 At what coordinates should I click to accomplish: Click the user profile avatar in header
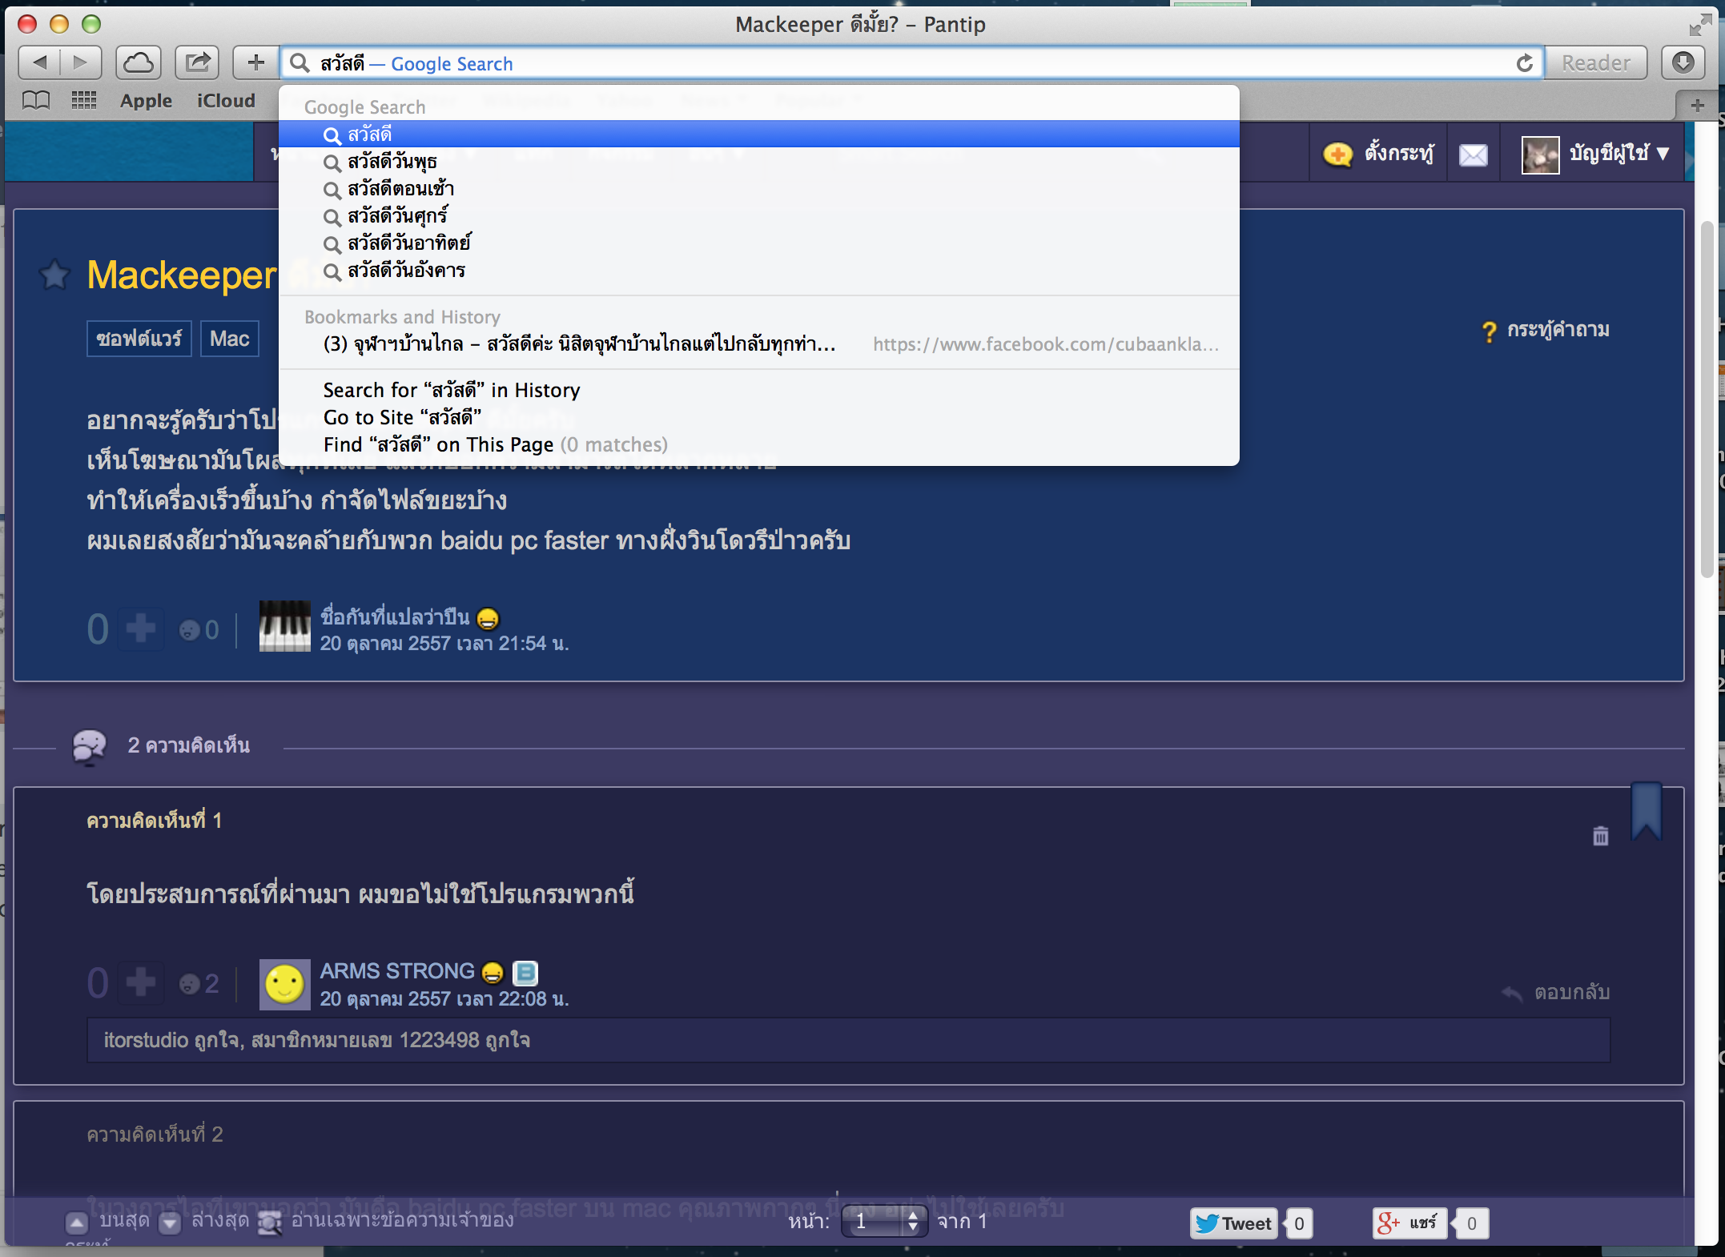point(1540,154)
